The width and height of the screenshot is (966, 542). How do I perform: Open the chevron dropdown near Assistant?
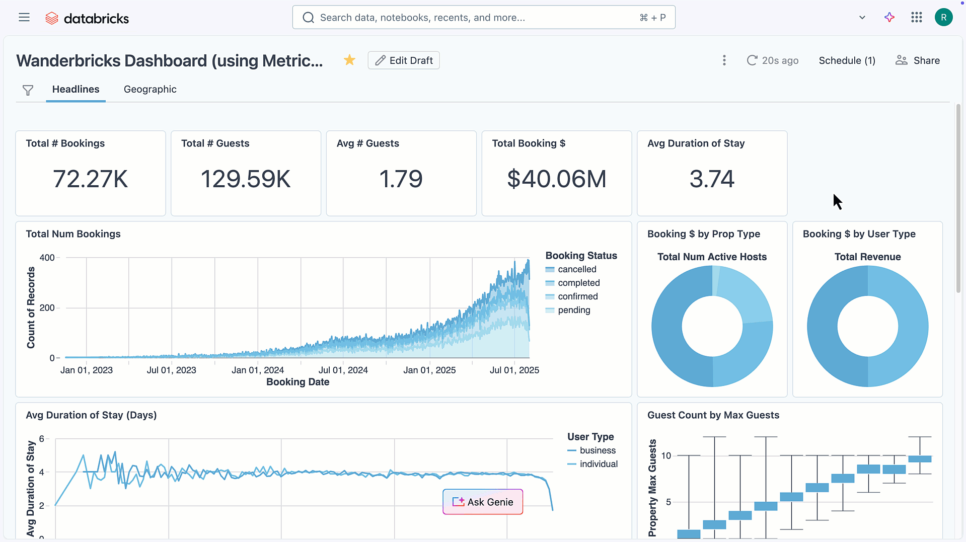[x=862, y=17]
